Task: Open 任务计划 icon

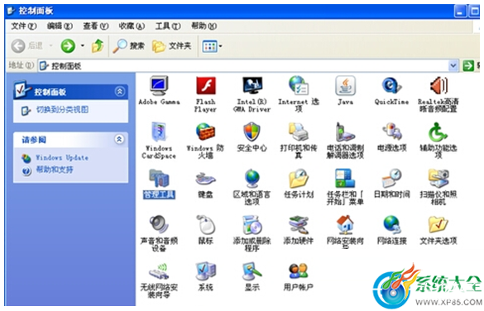Action: (299, 179)
